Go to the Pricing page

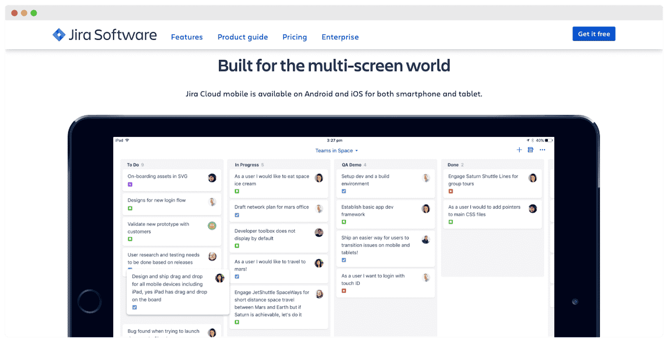(295, 37)
